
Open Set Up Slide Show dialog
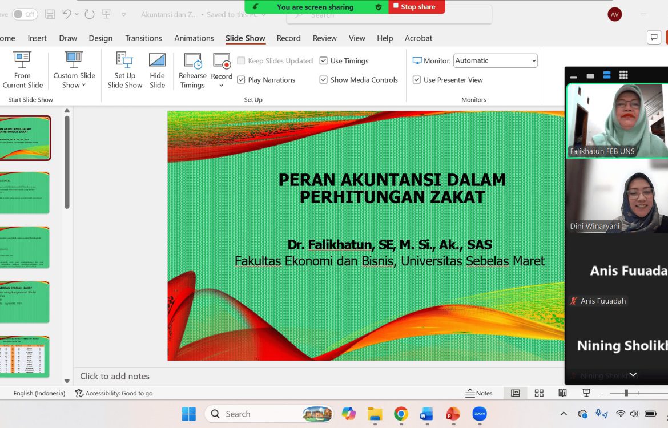click(x=125, y=70)
